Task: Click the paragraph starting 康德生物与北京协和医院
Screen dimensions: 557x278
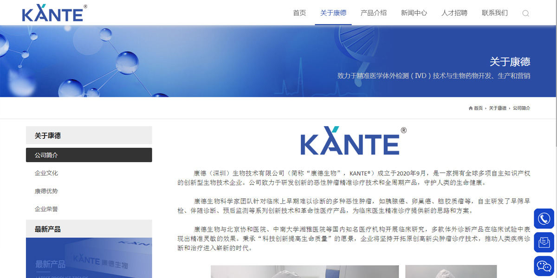Action: [354, 239]
